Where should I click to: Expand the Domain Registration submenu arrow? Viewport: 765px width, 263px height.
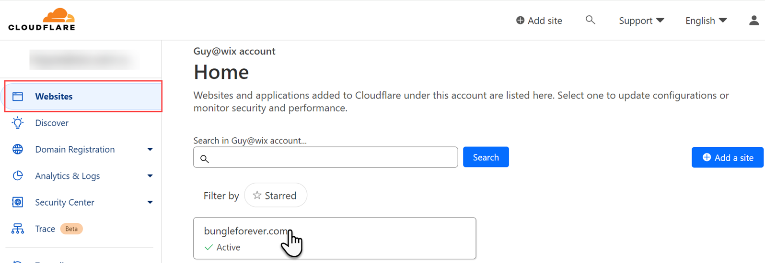150,150
